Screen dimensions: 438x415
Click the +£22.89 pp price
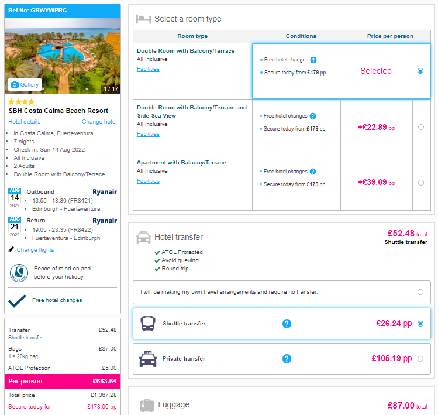[x=376, y=127]
